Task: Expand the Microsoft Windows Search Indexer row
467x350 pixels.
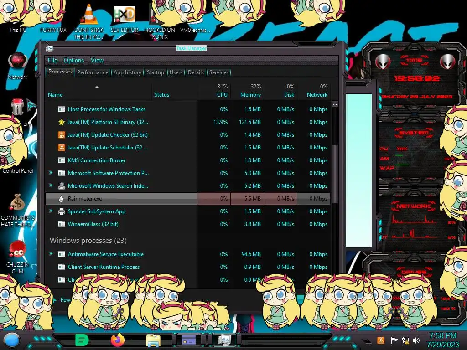Action: [51, 185]
